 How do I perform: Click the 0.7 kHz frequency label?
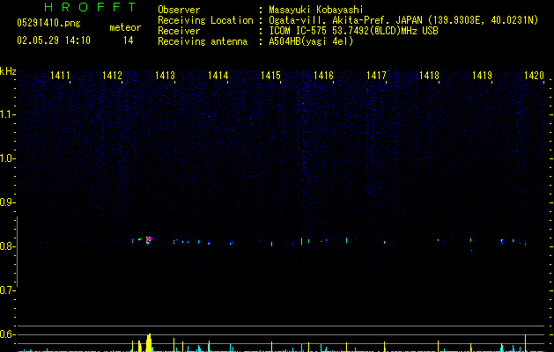pyautogui.click(x=7, y=290)
